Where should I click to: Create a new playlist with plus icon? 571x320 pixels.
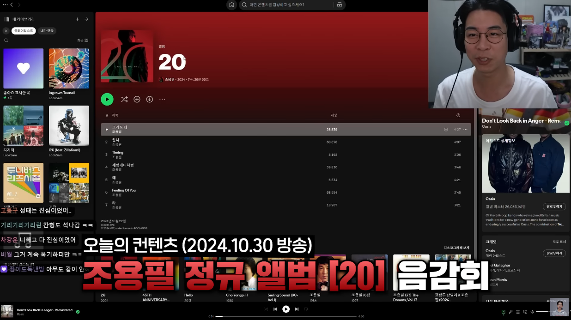(x=77, y=19)
